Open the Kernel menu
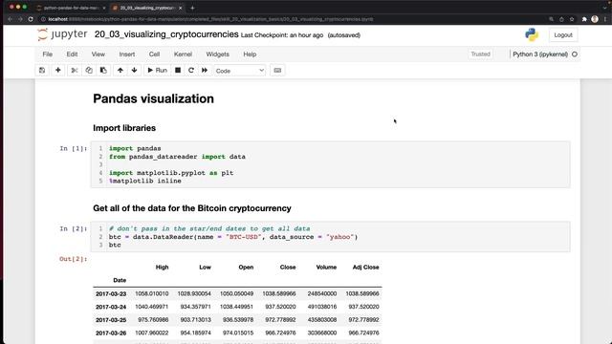Image resolution: width=612 pixels, height=344 pixels. tap(183, 54)
